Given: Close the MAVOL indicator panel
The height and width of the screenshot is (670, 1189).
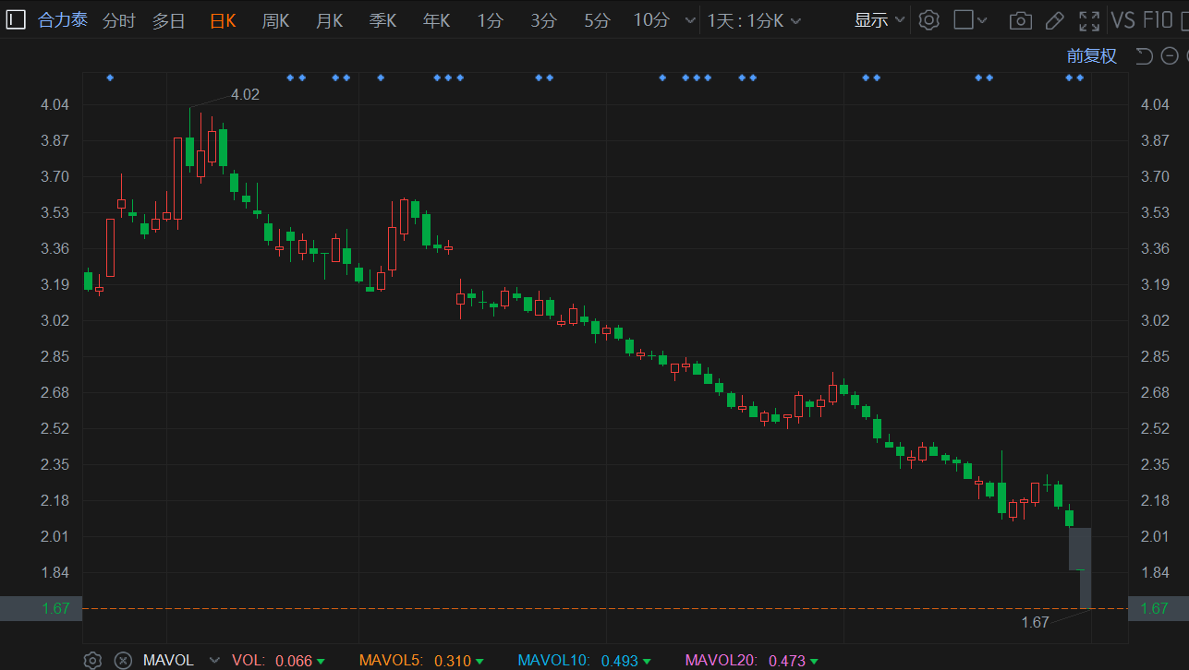Looking at the screenshot, I should click(x=122, y=660).
